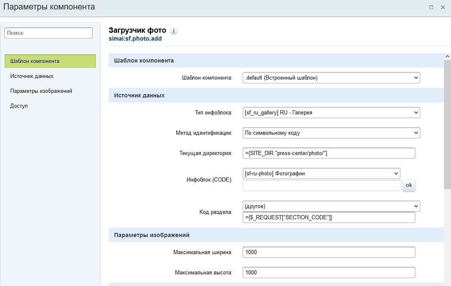Open the Шаблон компонента dropdown
The height and width of the screenshot is (286, 451).
click(331, 78)
